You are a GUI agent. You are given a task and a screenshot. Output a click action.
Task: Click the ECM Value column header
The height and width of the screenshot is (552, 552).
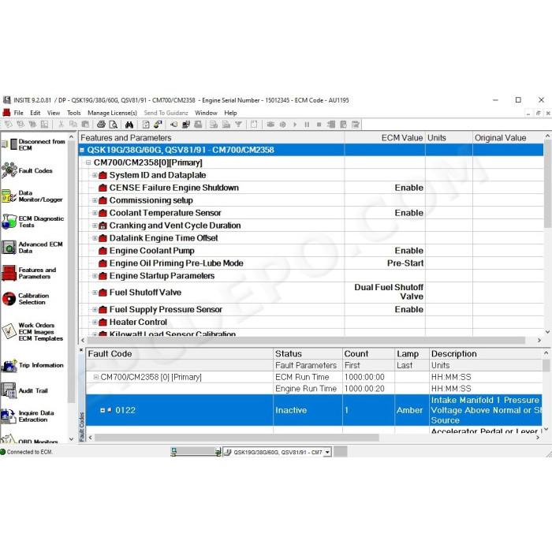[385, 138]
